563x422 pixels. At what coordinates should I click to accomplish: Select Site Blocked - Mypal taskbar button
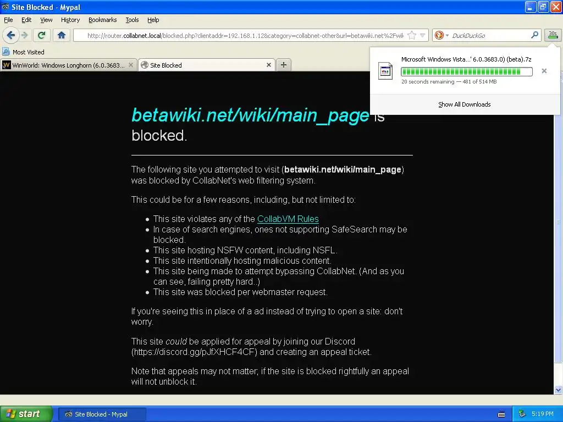point(101,414)
